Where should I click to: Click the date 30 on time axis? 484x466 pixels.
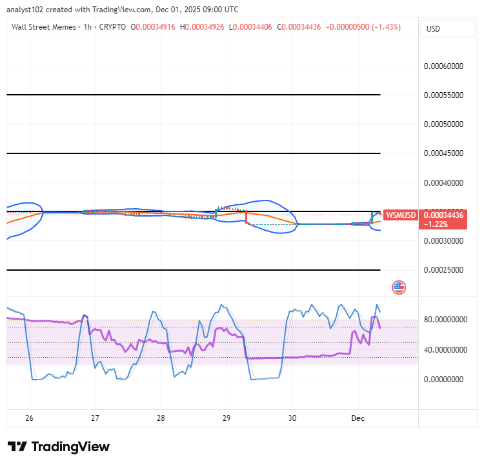click(292, 418)
